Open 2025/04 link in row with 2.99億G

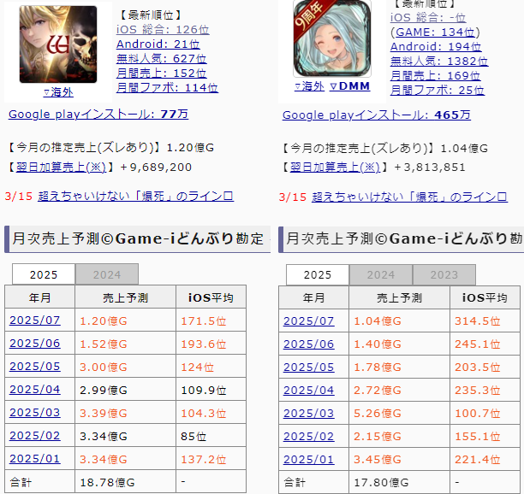point(35,390)
